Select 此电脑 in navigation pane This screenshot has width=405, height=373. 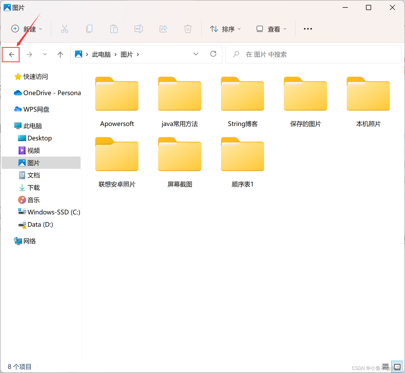[32, 126]
